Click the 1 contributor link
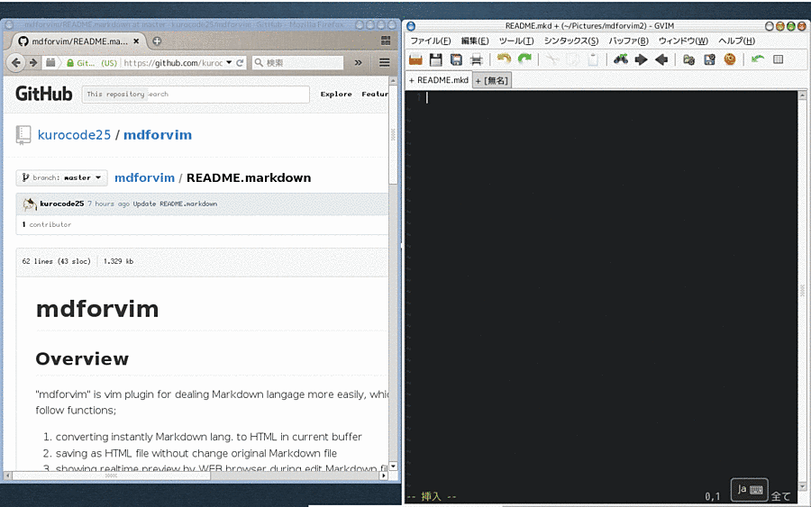This screenshot has width=811, height=507. [x=47, y=224]
